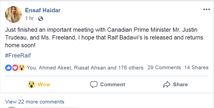Click the public globe privacy icon

[x=41, y=18]
